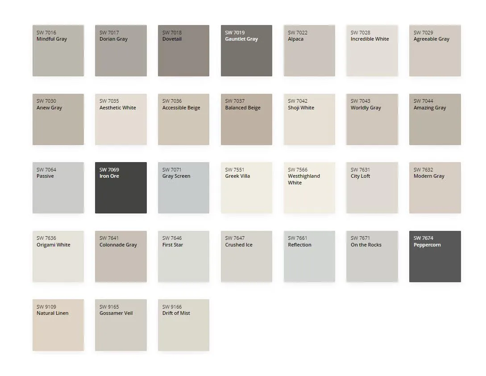Image resolution: width=486 pixels, height=376 pixels.
Task: Choose the Gray Screen SW 7071 swatch
Action: [x=184, y=188]
